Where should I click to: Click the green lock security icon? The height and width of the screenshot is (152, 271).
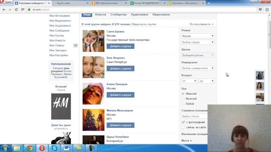click(29, 10)
